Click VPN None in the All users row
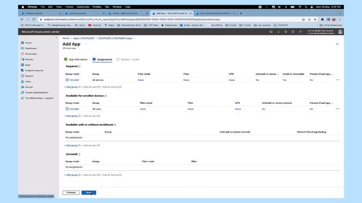The height and width of the screenshot is (203, 362). point(238,109)
